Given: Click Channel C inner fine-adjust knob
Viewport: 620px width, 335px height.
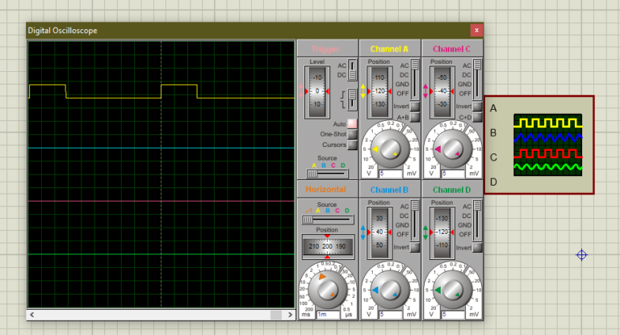Looking at the screenshot, I should pos(453,149).
